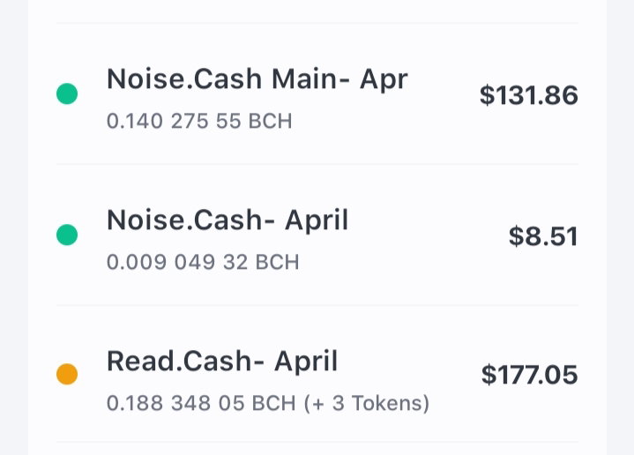Tap the 0.188 348 05 BCH balance text
The height and width of the screenshot is (455, 634).
point(201,403)
